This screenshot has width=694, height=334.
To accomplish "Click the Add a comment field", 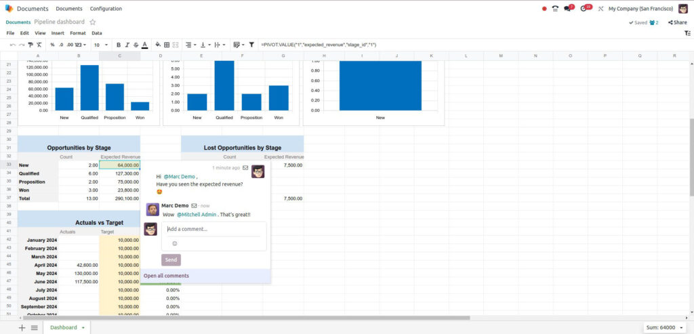I will [x=213, y=229].
